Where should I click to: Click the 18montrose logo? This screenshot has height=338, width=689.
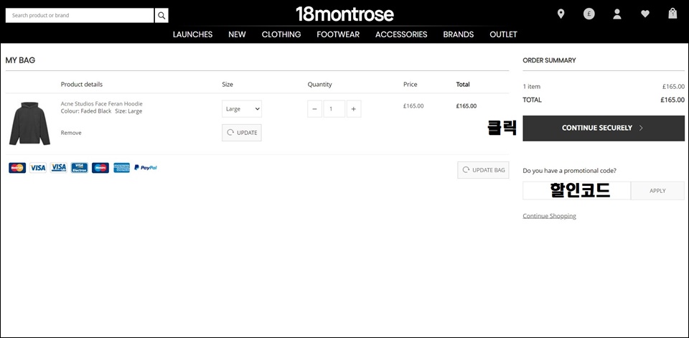[344, 14]
